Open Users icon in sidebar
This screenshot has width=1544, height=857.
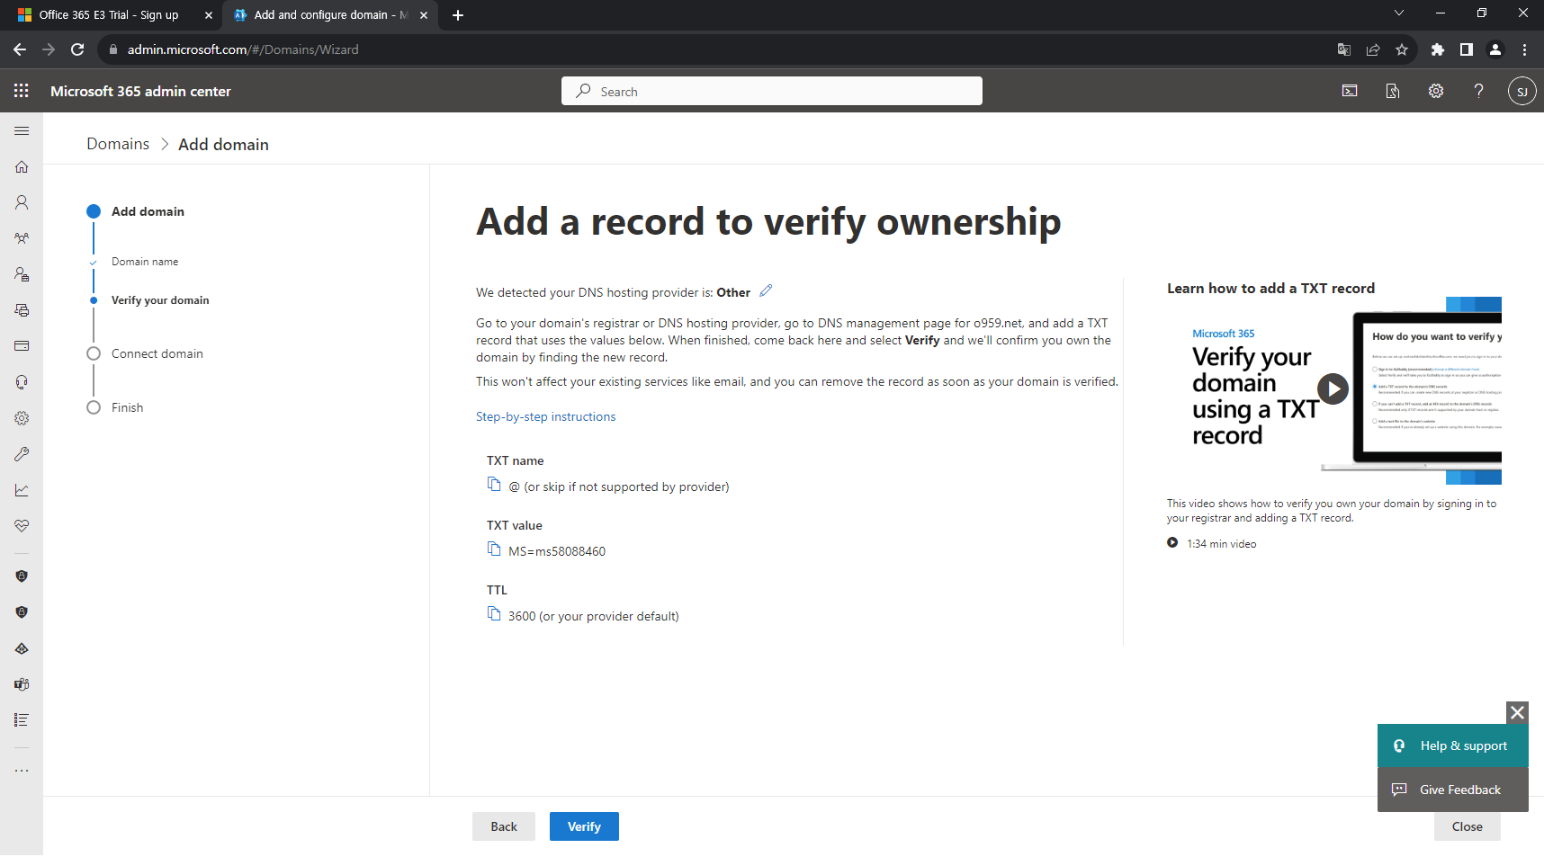pyautogui.click(x=22, y=202)
